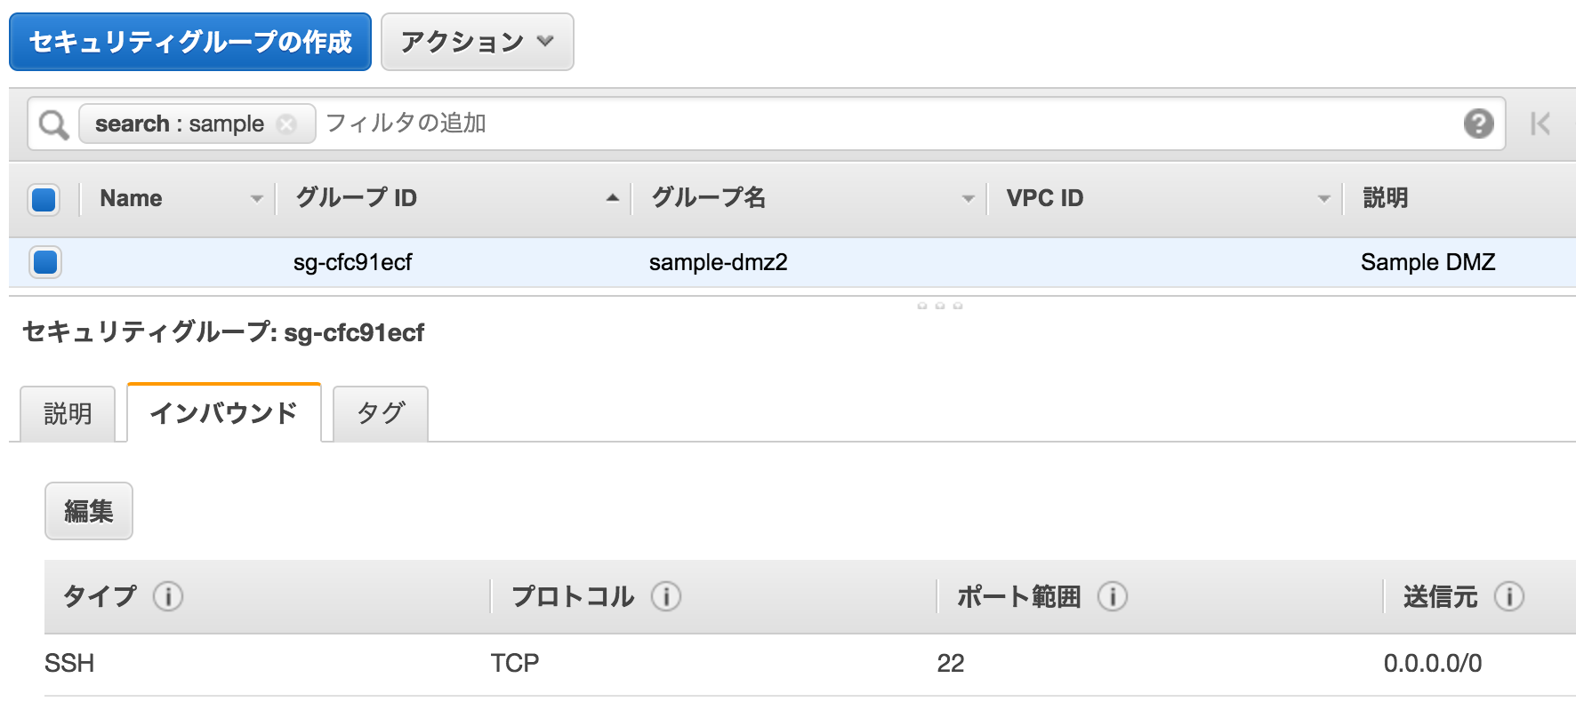The image size is (1576, 718).
Task: Open the アクション dropdown menu
Action: pyautogui.click(x=478, y=42)
